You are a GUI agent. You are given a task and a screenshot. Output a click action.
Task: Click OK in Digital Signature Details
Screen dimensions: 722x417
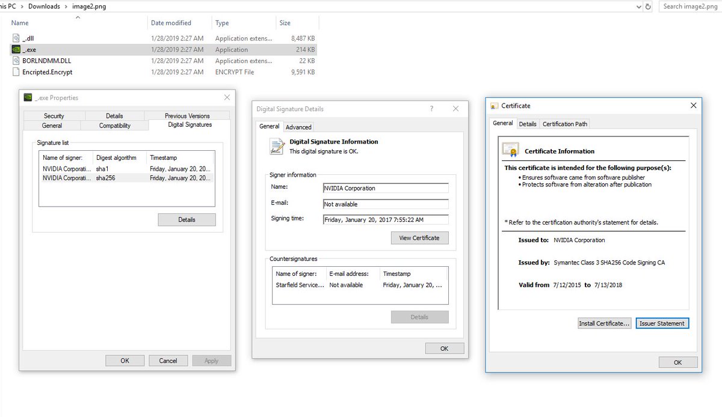(444, 349)
